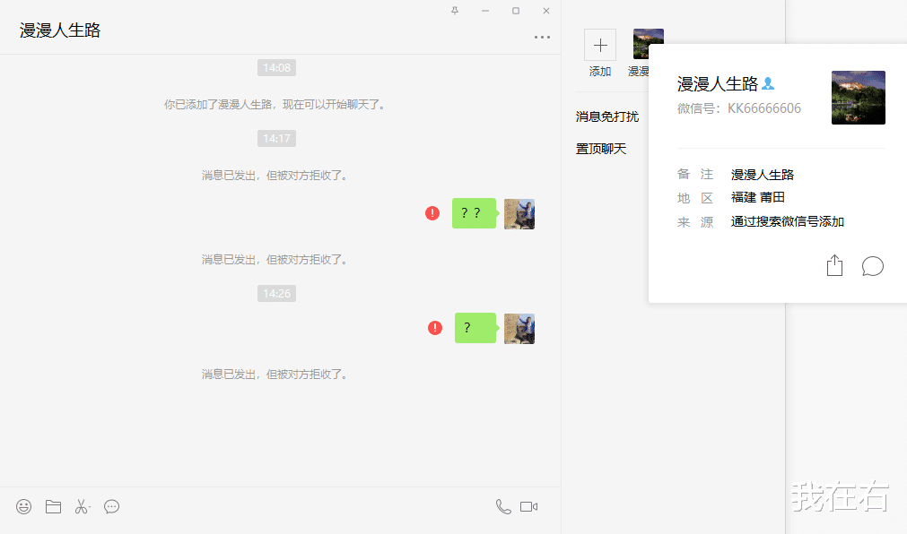Open the emoji picker
The width and height of the screenshot is (907, 534).
[x=22, y=506]
